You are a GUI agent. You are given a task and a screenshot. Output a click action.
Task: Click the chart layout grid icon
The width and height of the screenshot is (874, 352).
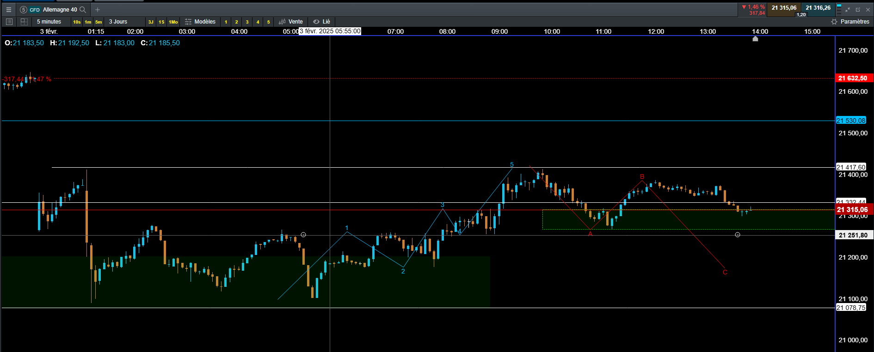tap(24, 22)
